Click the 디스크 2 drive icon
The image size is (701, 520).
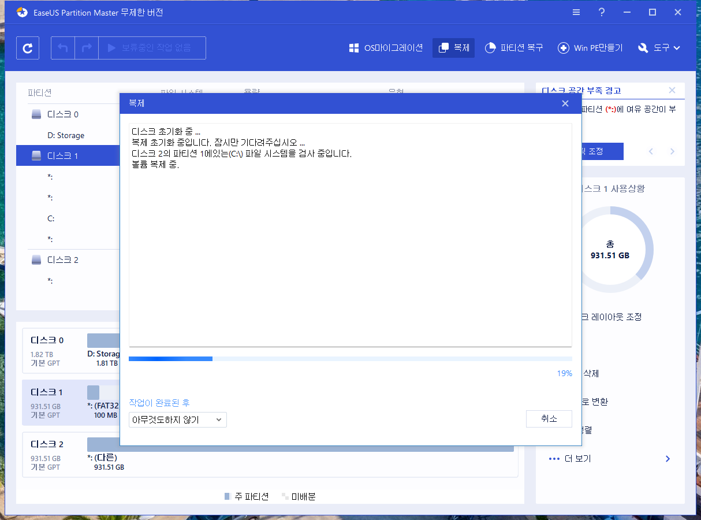(x=36, y=260)
